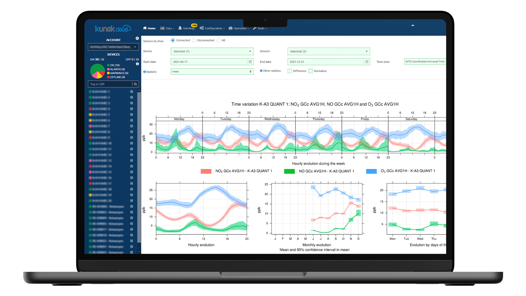Click the Kunak Cloud logo

click(x=113, y=29)
